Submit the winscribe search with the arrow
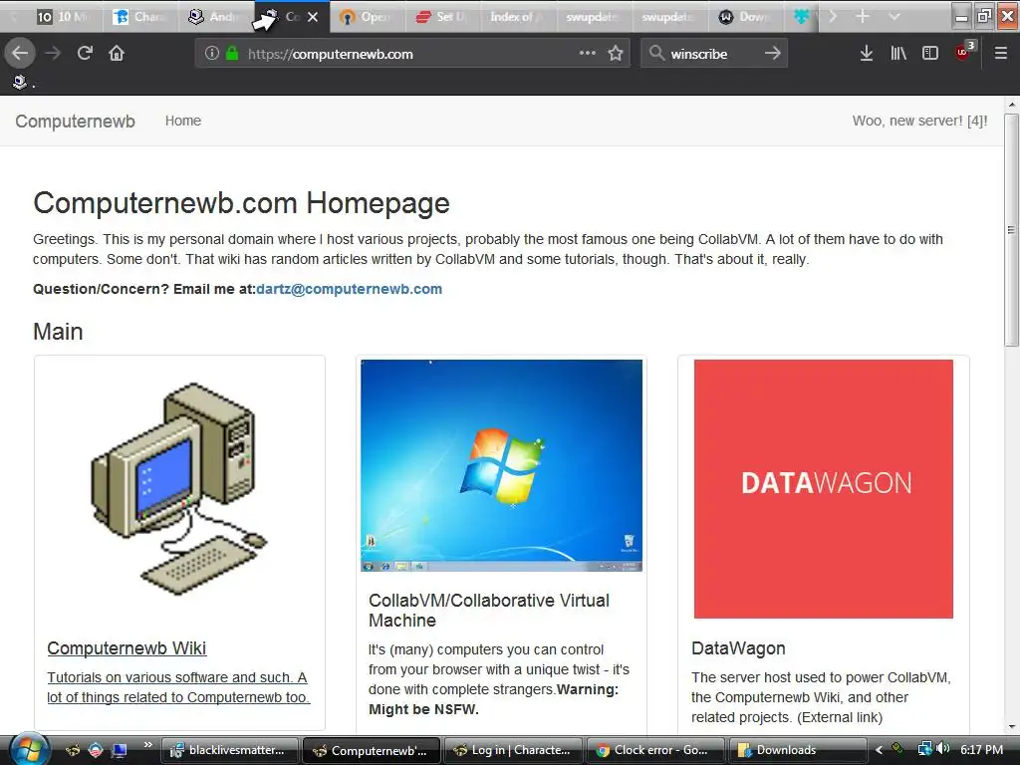This screenshot has width=1020, height=765. tap(772, 54)
